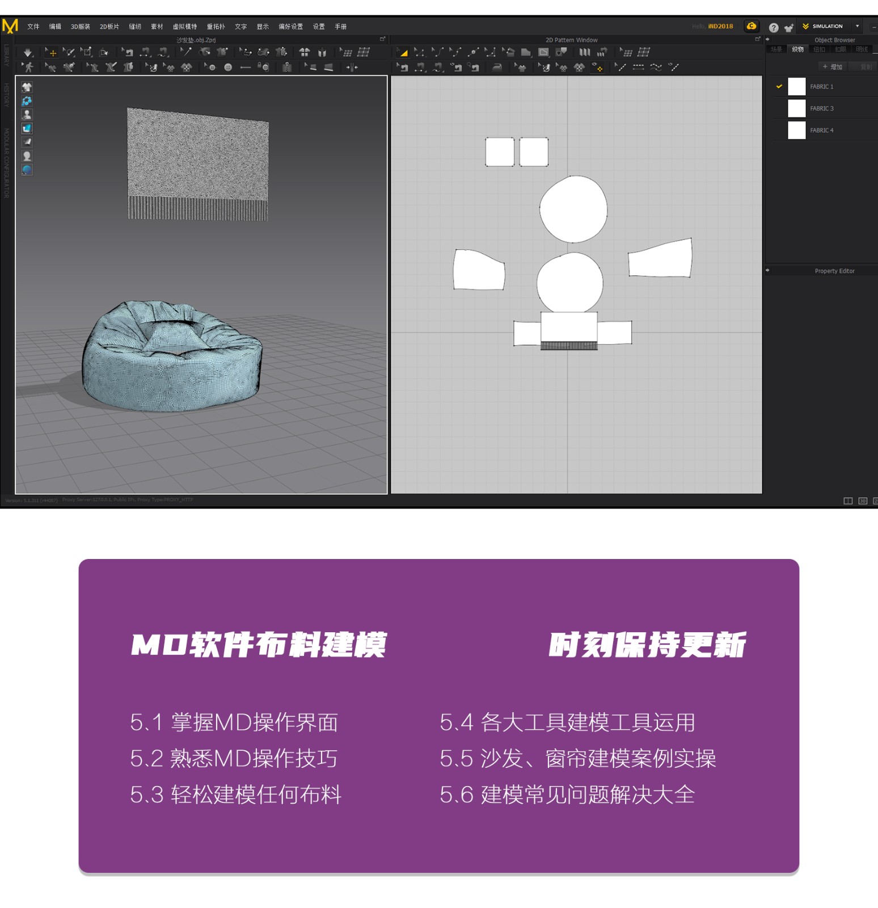This screenshot has width=878, height=908.
Task: Toggle the FABRIC 1 checkmark
Action: tap(779, 87)
